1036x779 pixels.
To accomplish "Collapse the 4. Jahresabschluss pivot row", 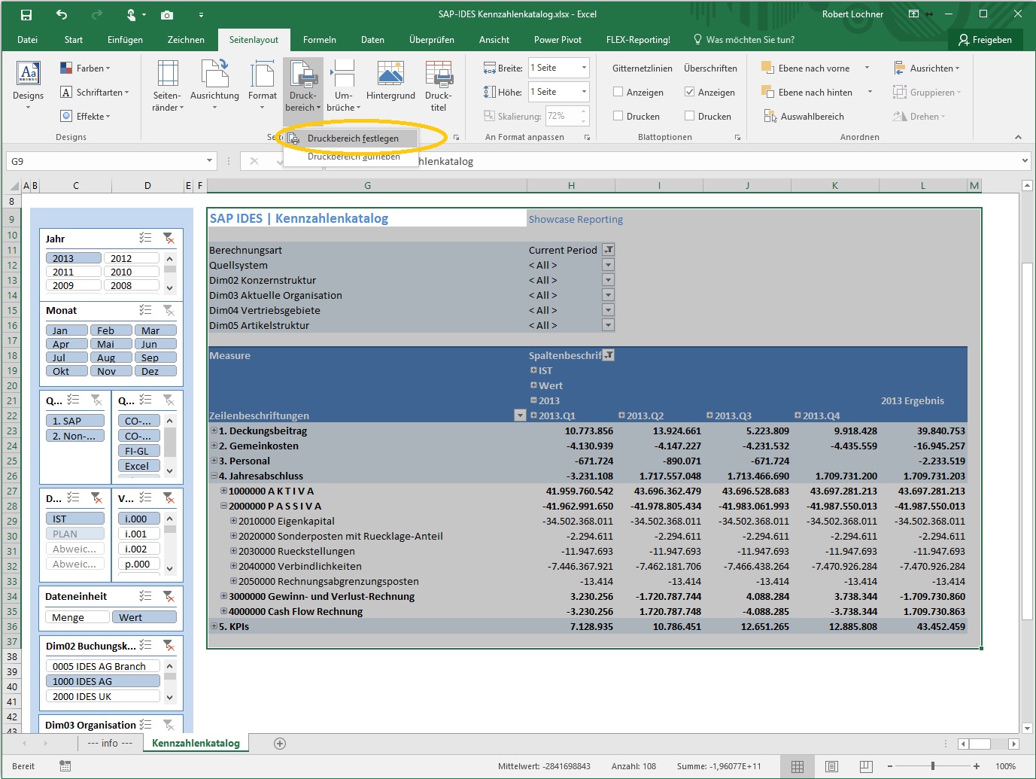I will (214, 476).
